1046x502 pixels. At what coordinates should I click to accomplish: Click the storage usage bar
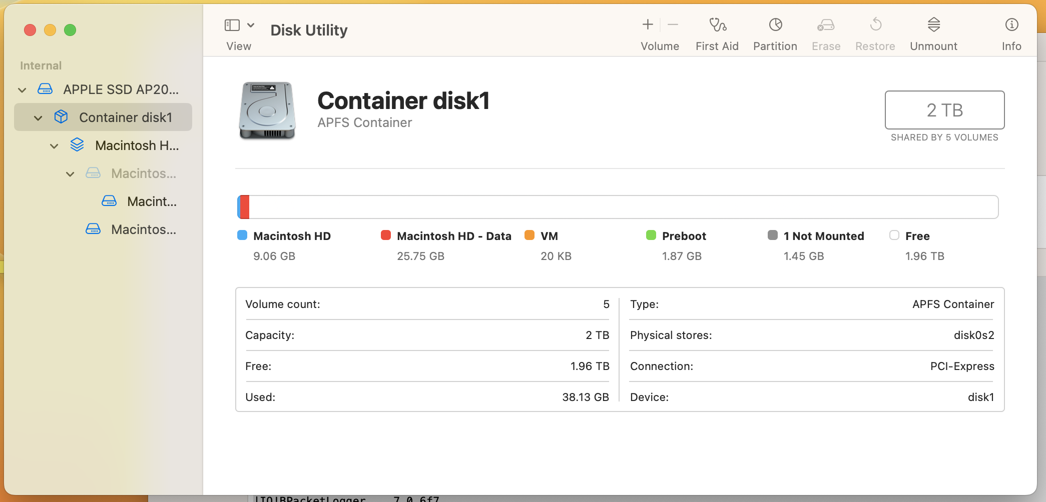(x=618, y=207)
